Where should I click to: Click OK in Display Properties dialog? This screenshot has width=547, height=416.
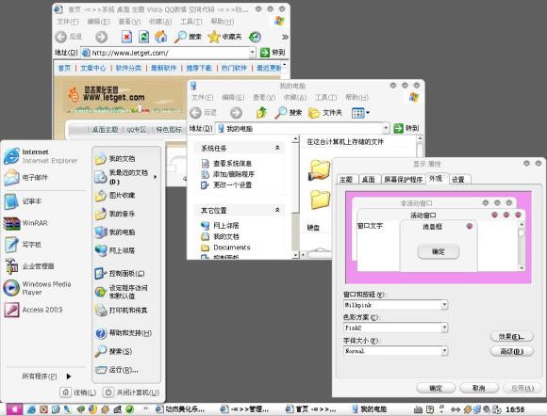tap(436, 388)
